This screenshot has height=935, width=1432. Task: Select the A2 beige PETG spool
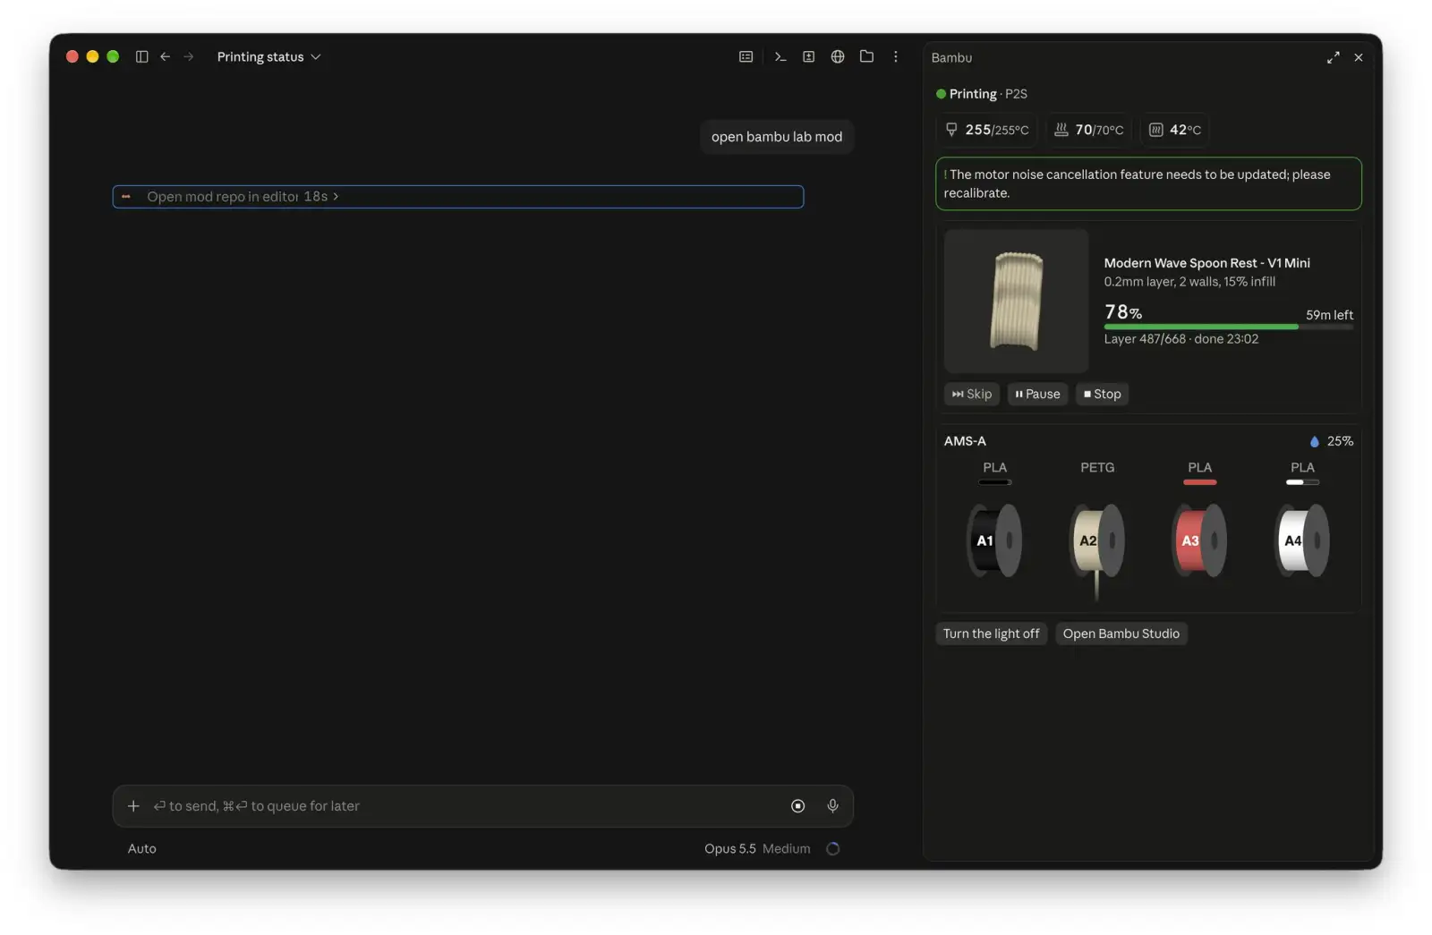(x=1097, y=540)
